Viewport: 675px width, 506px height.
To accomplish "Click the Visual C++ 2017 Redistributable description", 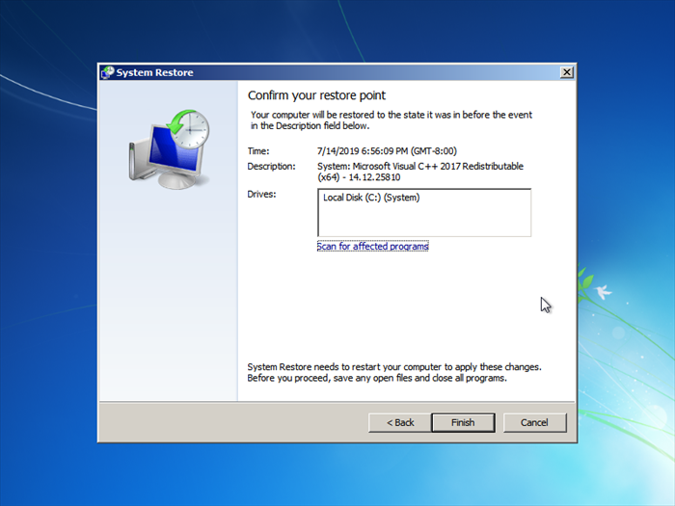I will 420,172.
